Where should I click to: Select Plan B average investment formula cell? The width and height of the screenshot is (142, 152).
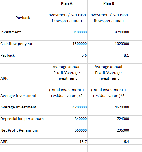[x=108, y=93]
